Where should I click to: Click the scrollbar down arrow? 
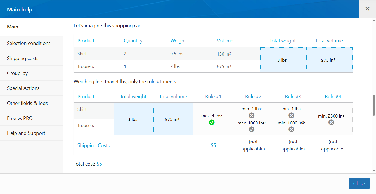(374, 171)
